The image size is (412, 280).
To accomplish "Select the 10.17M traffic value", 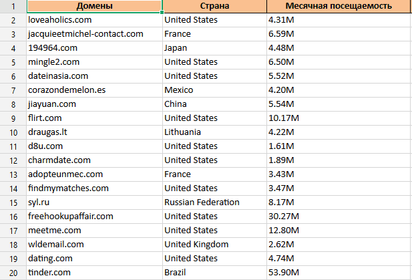I will [339, 118].
